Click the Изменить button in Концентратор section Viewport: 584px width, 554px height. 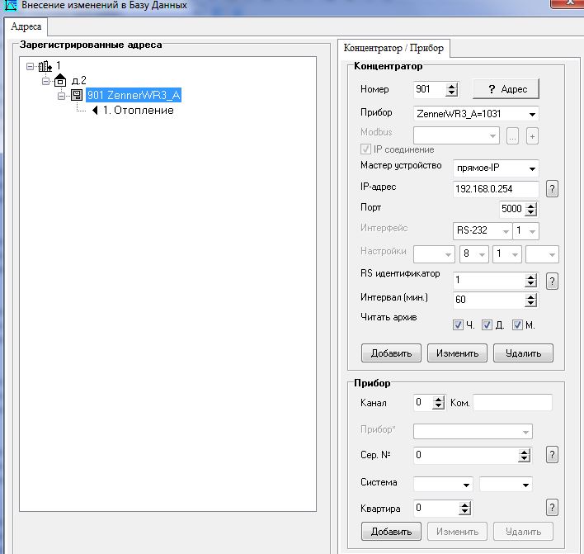[457, 353]
